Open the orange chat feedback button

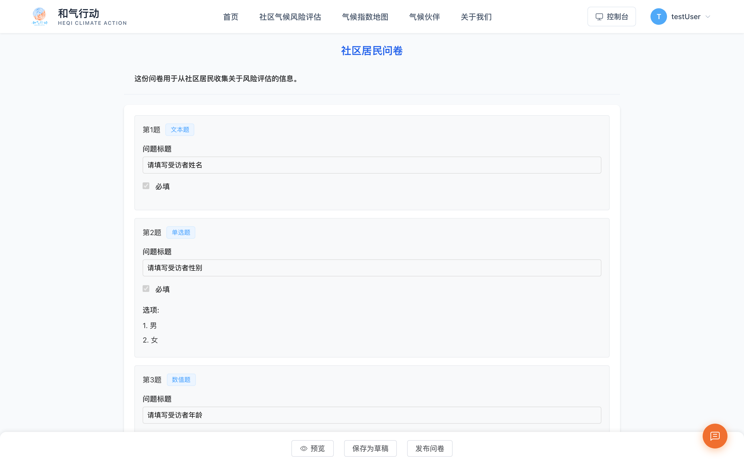(715, 436)
